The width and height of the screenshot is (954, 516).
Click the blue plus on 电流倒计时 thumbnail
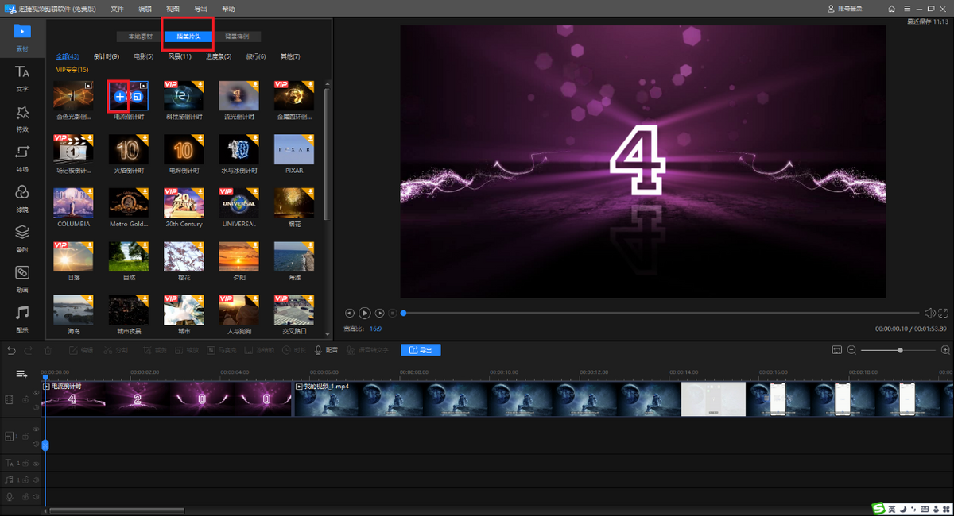(x=120, y=97)
